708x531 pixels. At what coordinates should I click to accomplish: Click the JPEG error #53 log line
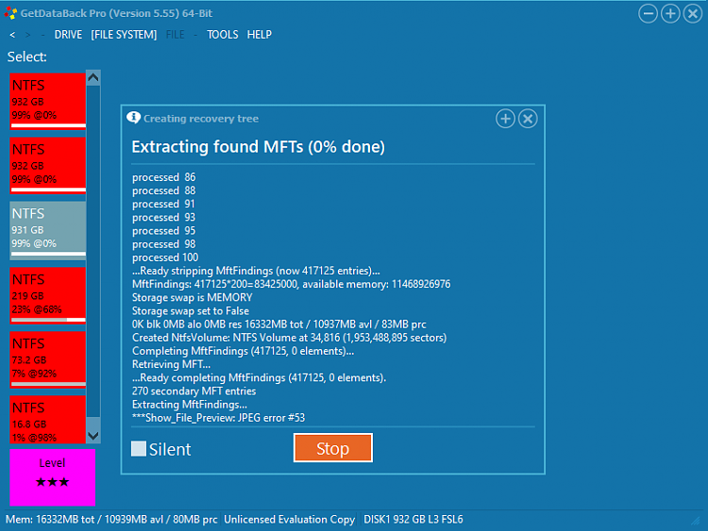(x=218, y=418)
